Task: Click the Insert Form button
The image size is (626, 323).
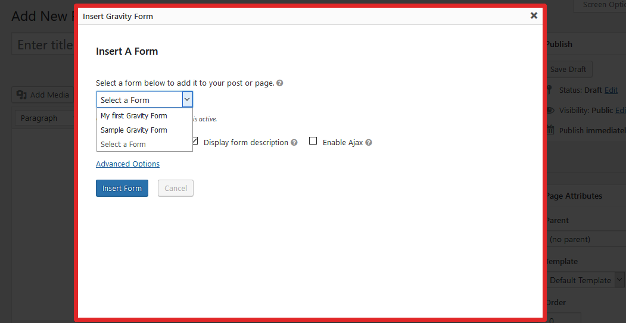Action: pos(122,188)
